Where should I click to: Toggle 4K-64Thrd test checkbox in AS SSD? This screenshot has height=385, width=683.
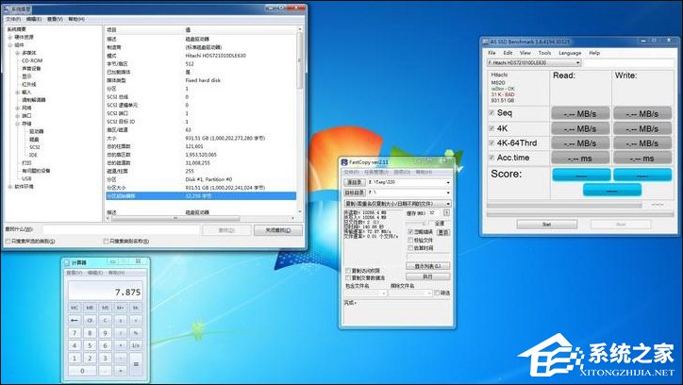pyautogui.click(x=491, y=142)
